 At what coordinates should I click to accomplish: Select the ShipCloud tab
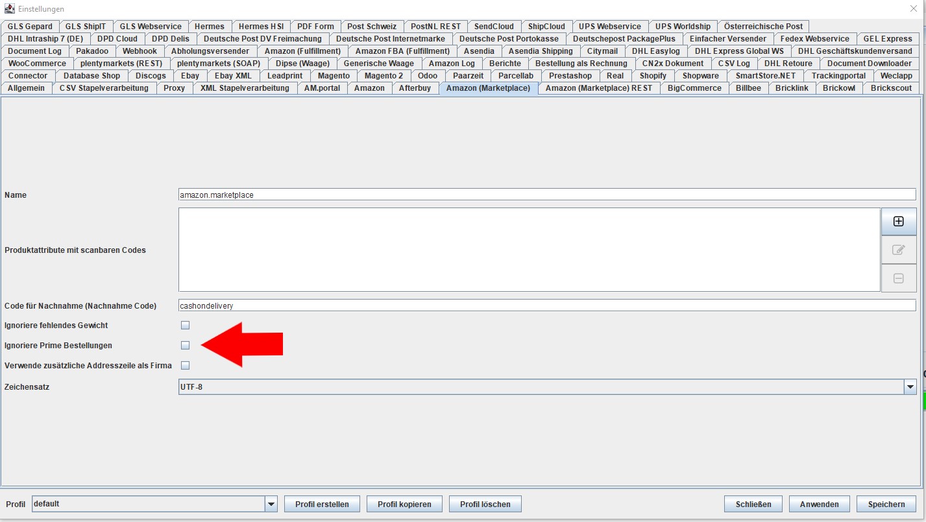coord(546,26)
